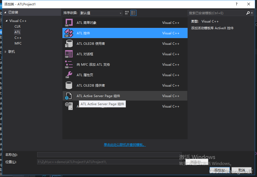Select the 向 MFC 添加 ATL 支持 icon
Screen dimensions: 257x177
pos(68,64)
